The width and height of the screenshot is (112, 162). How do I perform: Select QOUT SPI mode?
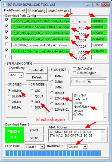[37, 96]
